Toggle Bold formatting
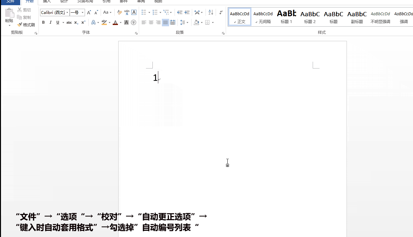Viewport: 413px width, 237px height. tap(43, 22)
